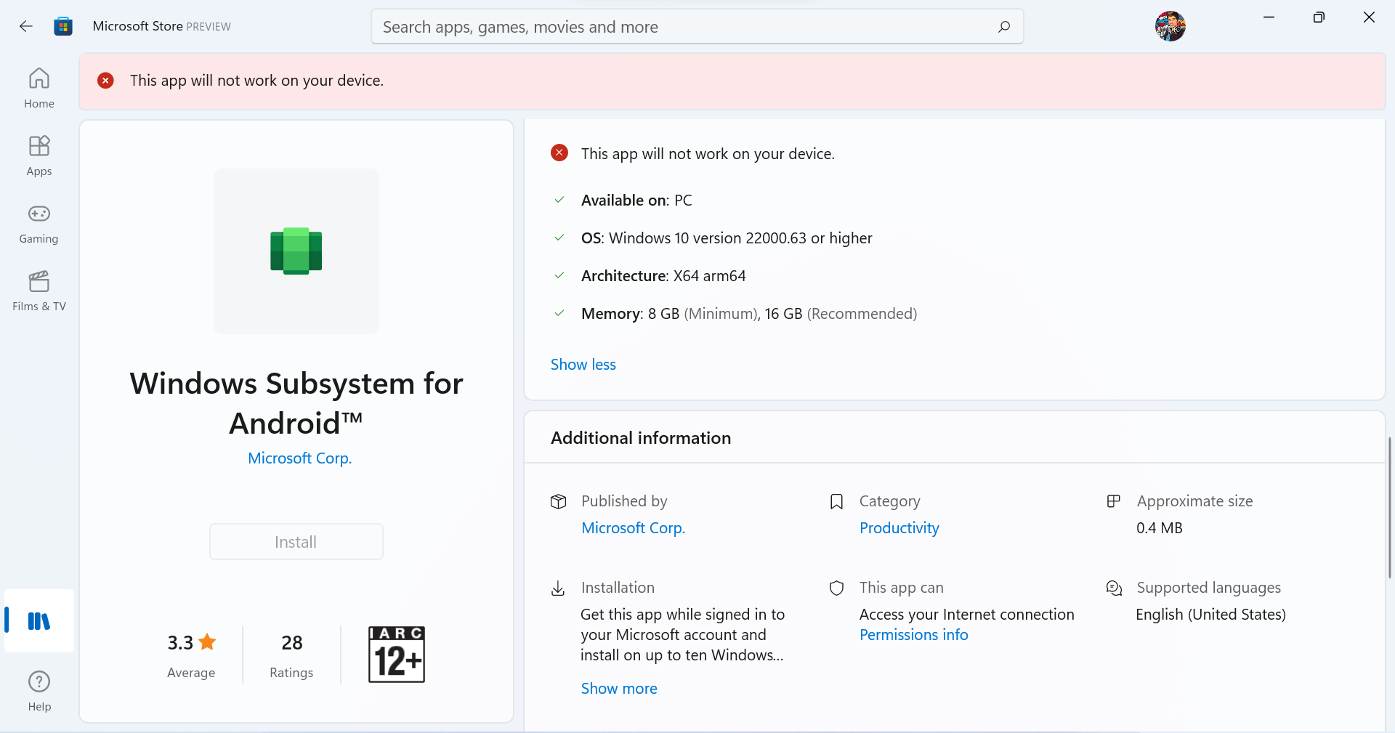Open the user profile avatar
The image size is (1395, 733).
point(1170,26)
